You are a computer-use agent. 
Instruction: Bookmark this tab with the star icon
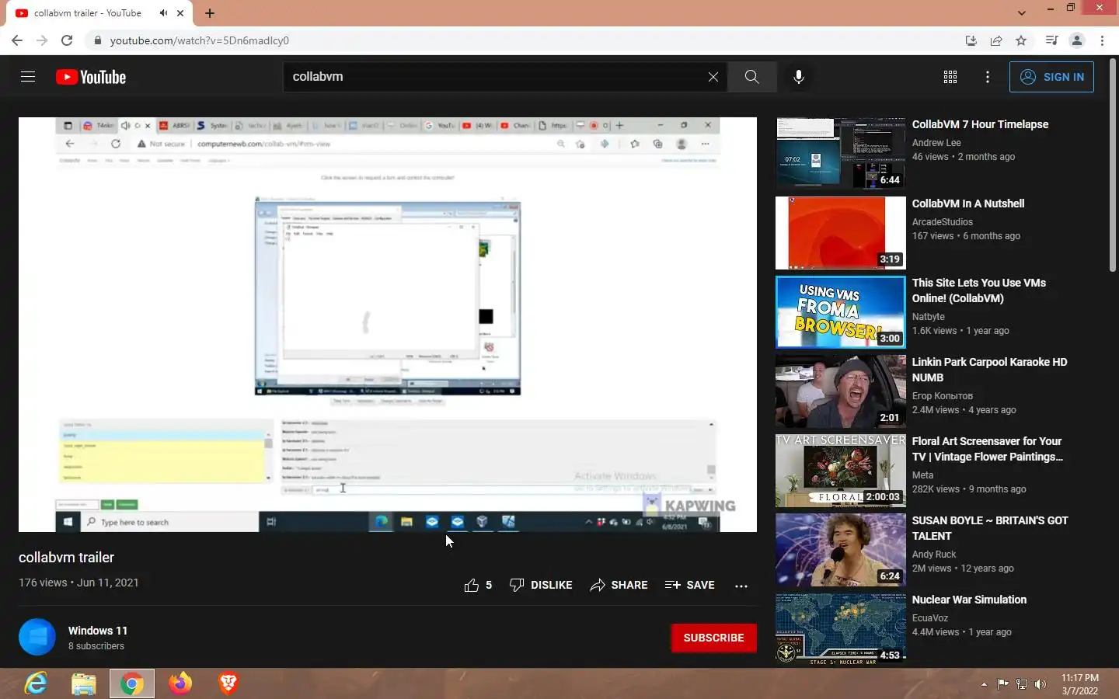point(1021,40)
